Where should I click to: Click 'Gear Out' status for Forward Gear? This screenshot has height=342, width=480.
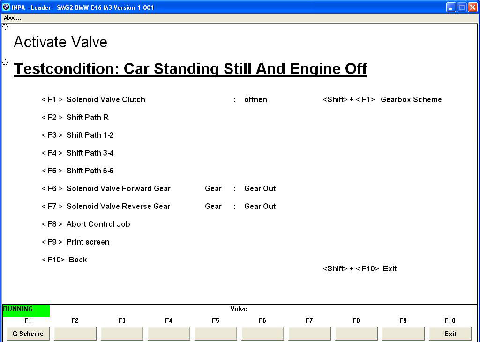(260, 188)
